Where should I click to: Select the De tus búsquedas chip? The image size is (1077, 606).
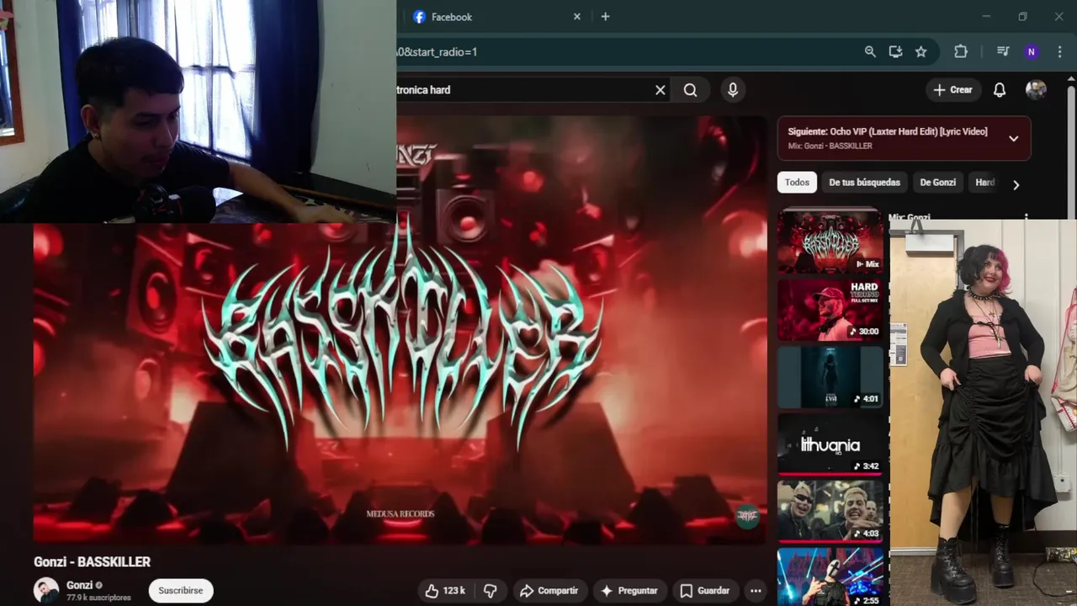point(864,183)
